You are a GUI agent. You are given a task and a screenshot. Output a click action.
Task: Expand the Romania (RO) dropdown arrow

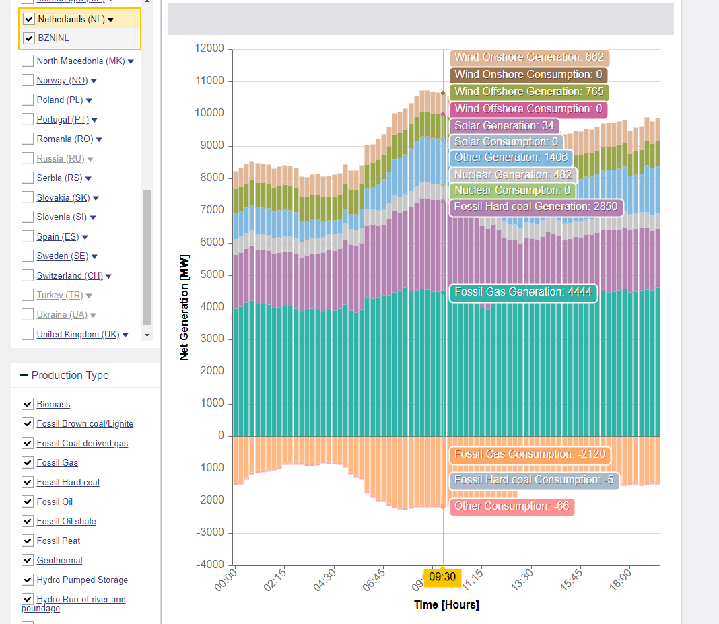click(x=99, y=139)
